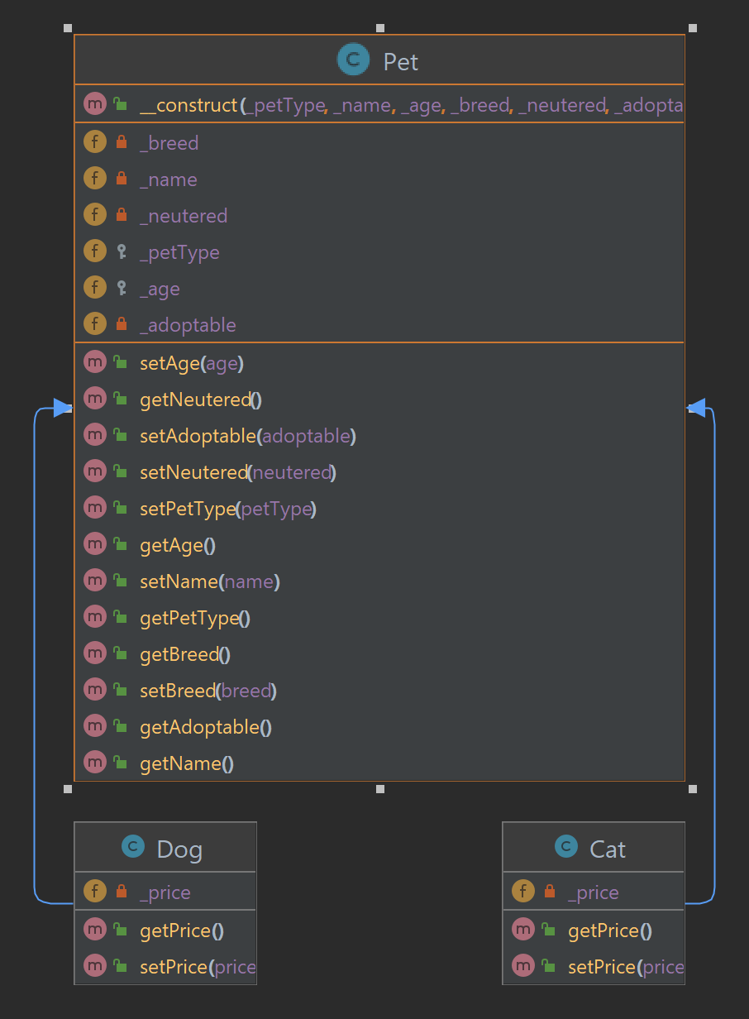749x1019 pixels.
Task: Select the getNeutered() method text
Action: point(201,399)
